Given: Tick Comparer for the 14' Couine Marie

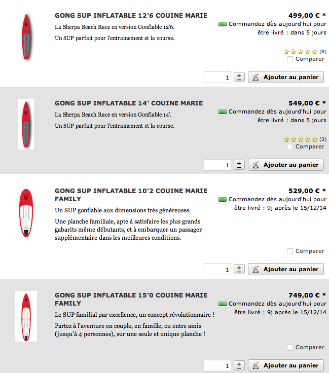Looking at the screenshot, I should 290,147.
